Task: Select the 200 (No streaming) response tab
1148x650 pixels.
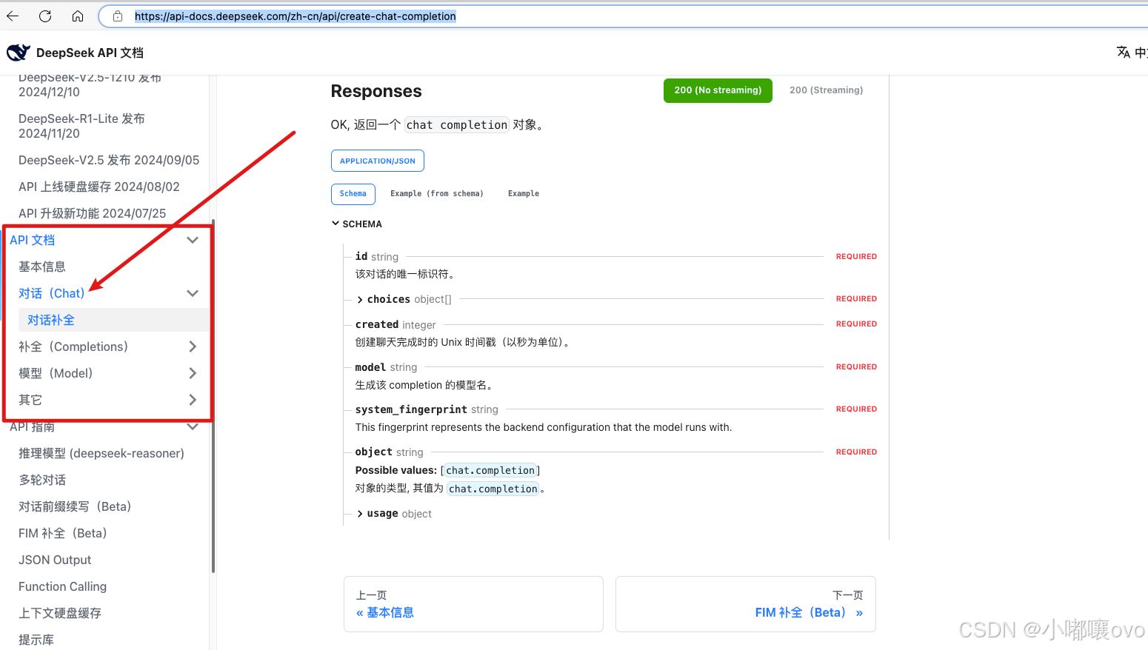Action: [718, 90]
